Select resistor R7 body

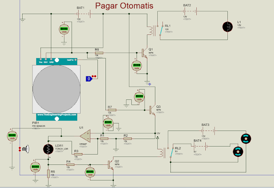(x=112, y=110)
